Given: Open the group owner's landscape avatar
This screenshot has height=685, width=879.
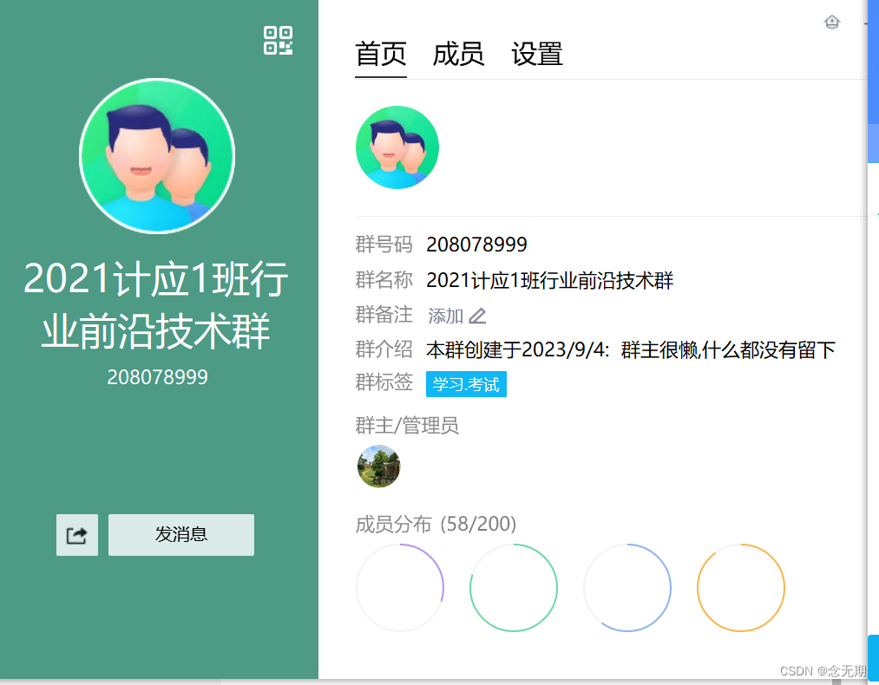Looking at the screenshot, I should click(379, 466).
